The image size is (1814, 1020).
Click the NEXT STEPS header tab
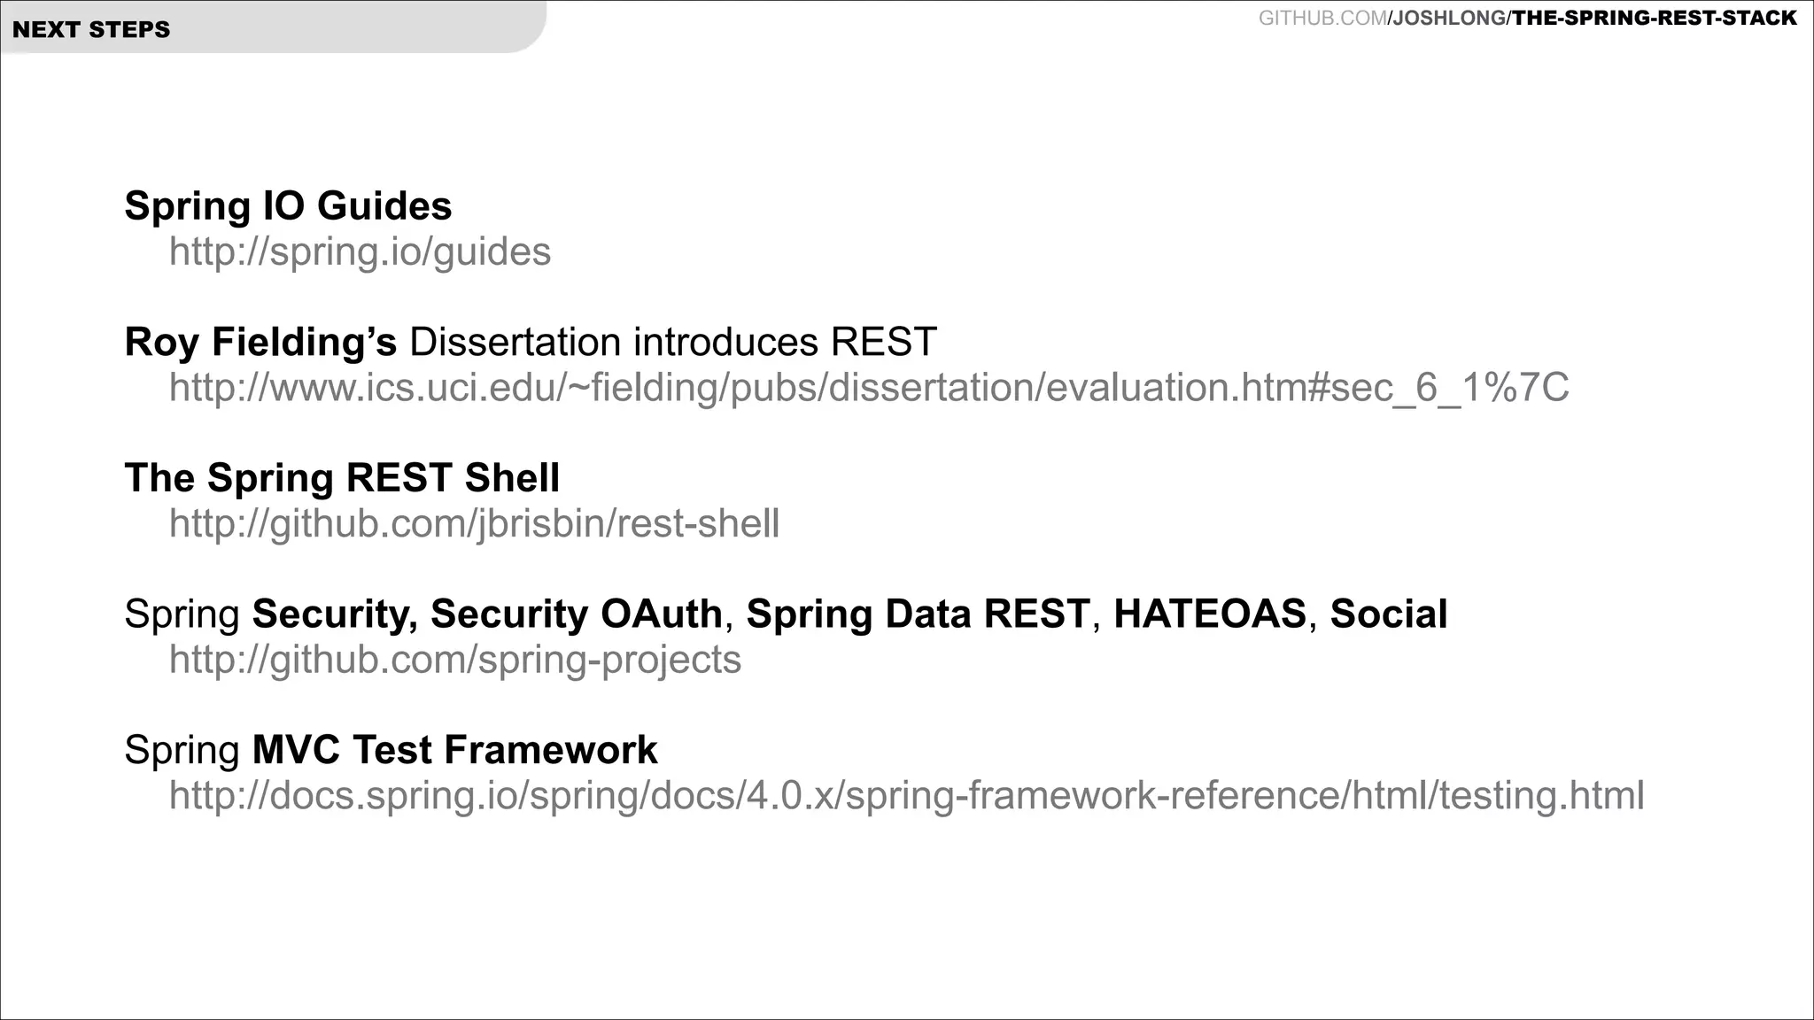click(x=91, y=29)
